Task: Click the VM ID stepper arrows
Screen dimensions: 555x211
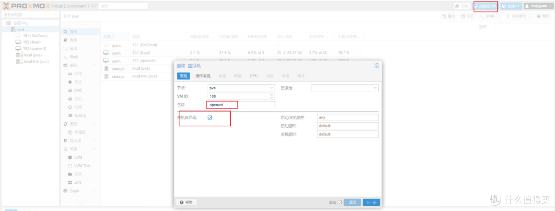Action: pyautogui.click(x=272, y=96)
